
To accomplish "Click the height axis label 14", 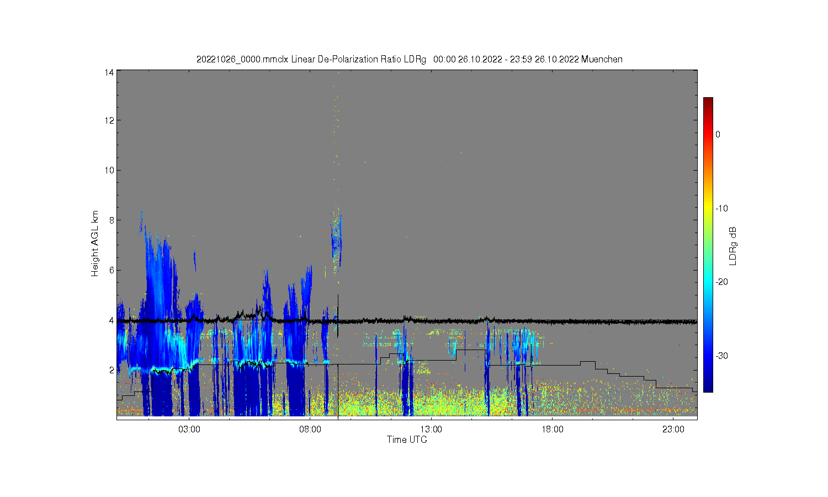I will (x=109, y=72).
